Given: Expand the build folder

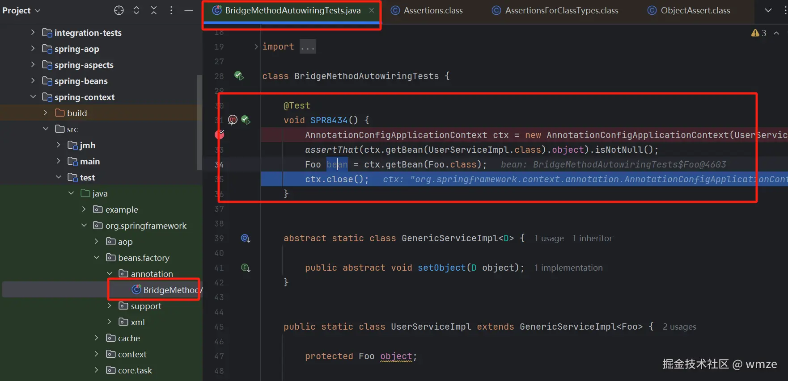Looking at the screenshot, I should 46,113.
